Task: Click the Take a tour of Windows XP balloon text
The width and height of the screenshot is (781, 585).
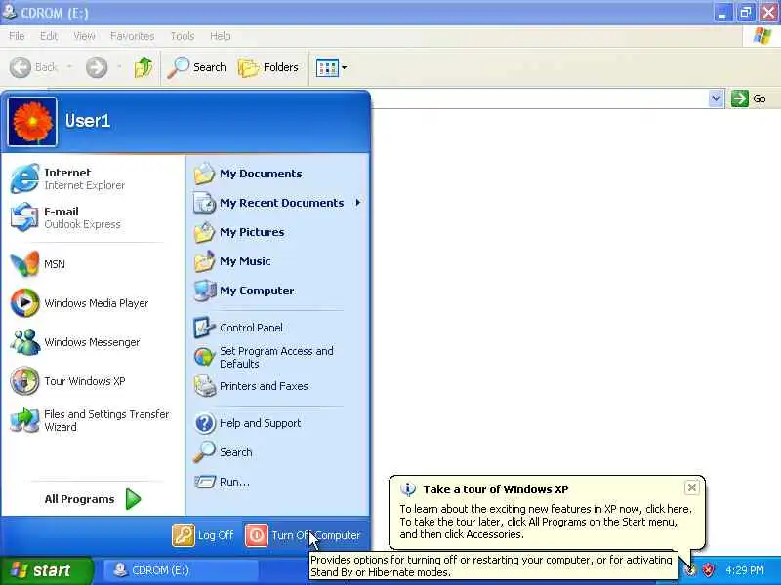Action: (546, 522)
